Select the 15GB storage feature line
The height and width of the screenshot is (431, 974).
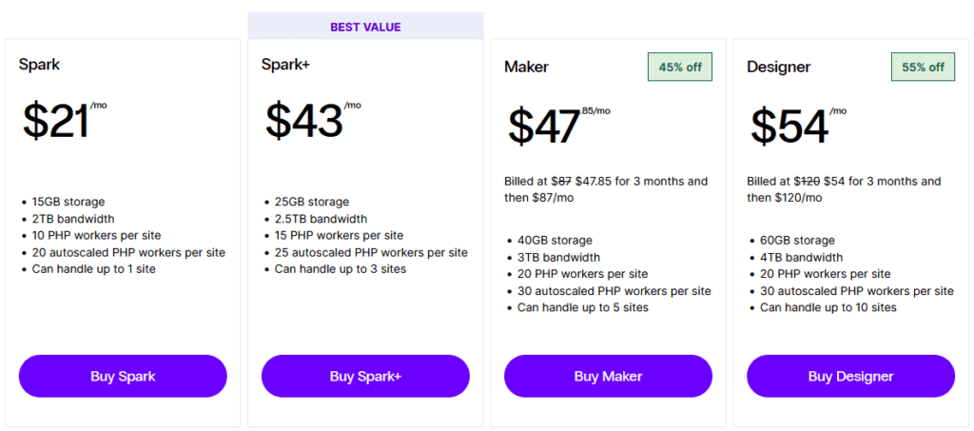[x=68, y=202]
